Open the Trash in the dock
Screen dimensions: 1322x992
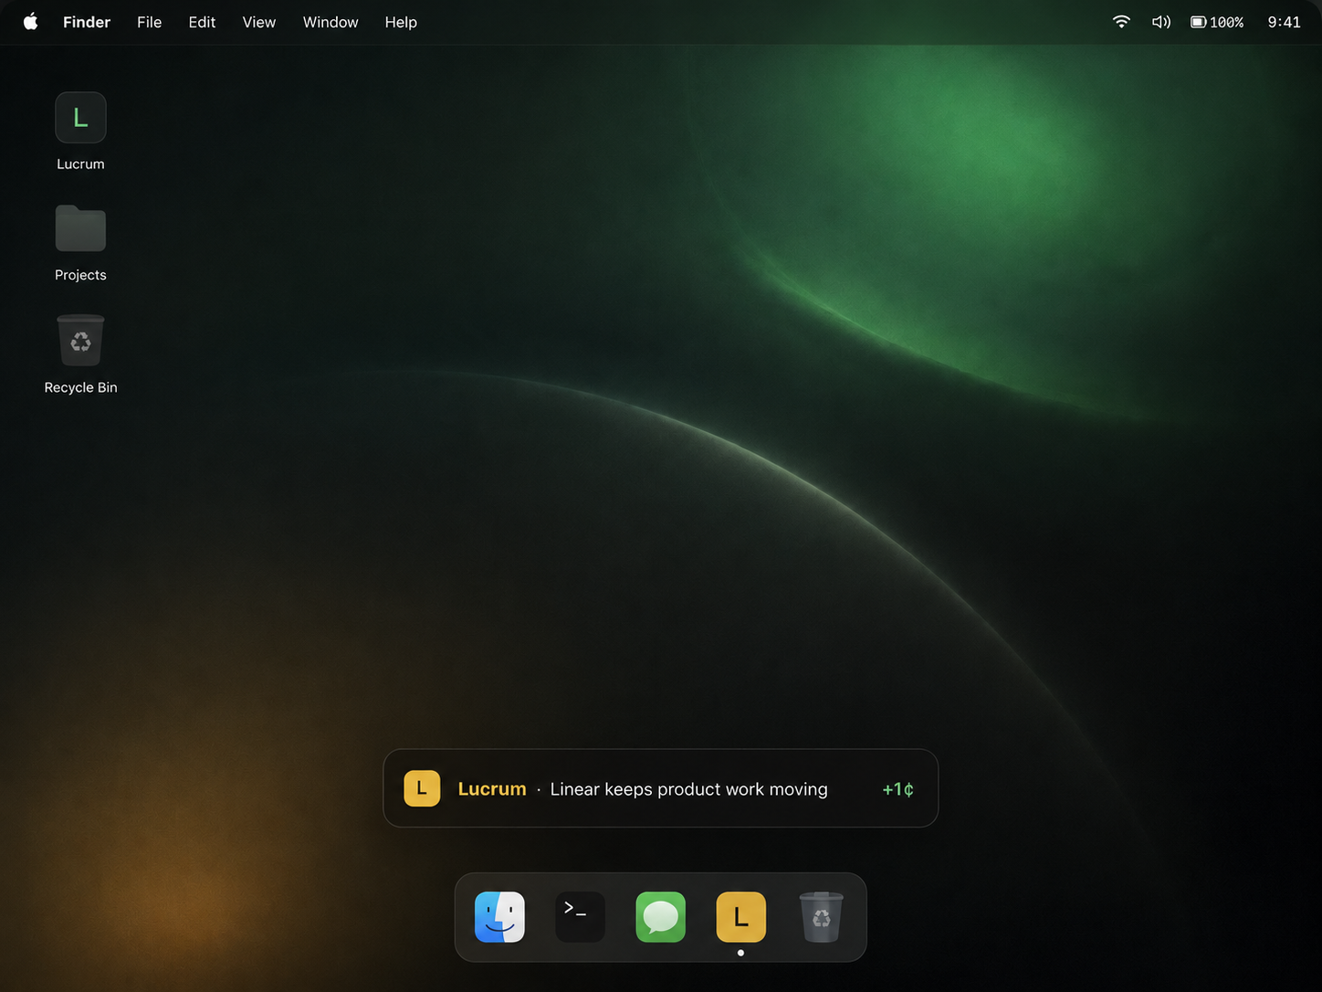[x=822, y=917]
